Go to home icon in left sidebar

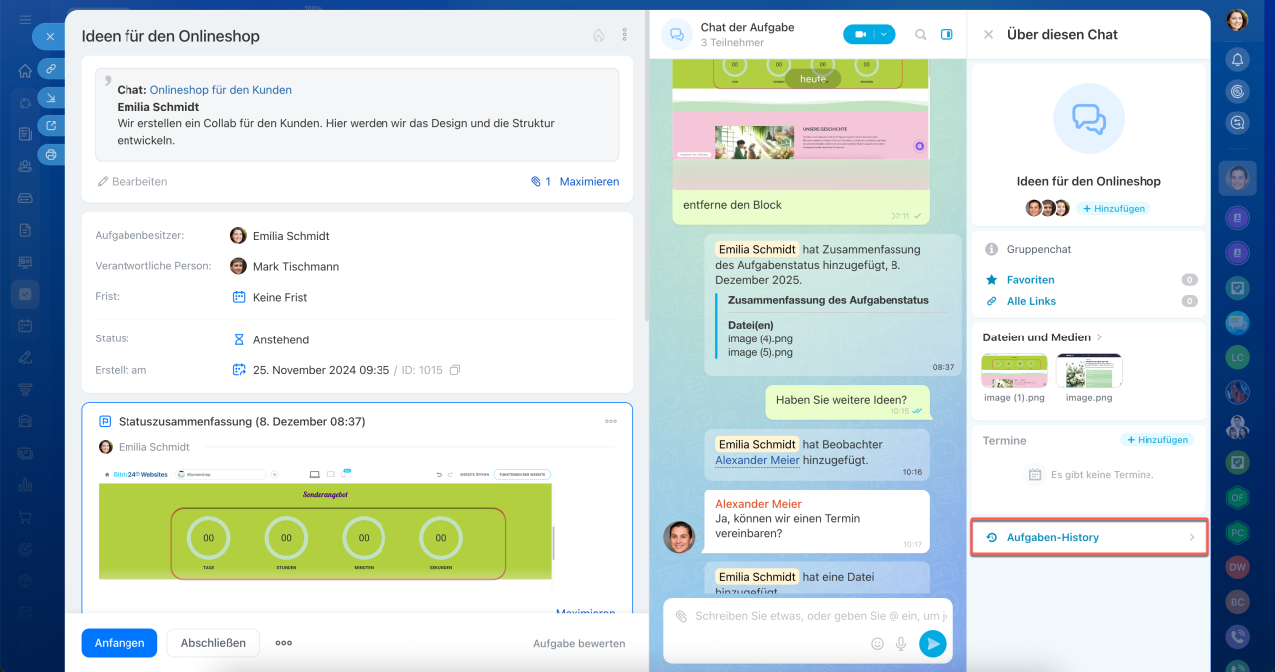pyautogui.click(x=25, y=71)
